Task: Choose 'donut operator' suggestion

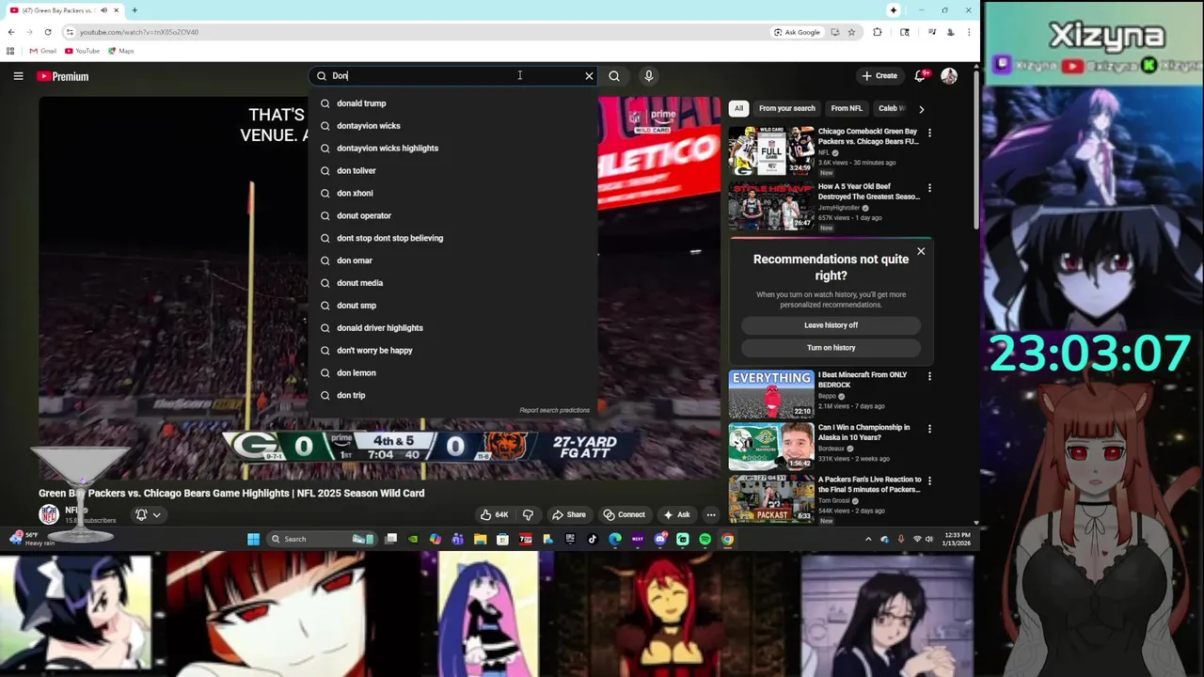Action: pyautogui.click(x=452, y=216)
